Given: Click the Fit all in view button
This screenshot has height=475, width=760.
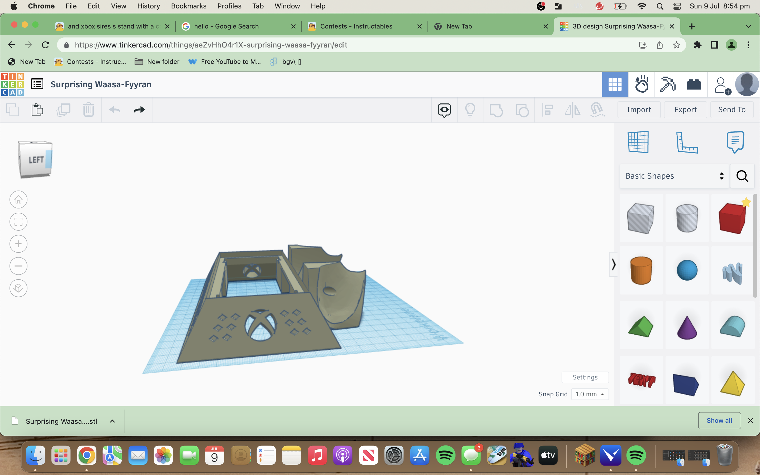Looking at the screenshot, I should click(18, 222).
